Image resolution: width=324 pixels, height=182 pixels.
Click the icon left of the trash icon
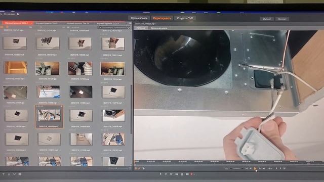[177, 174]
